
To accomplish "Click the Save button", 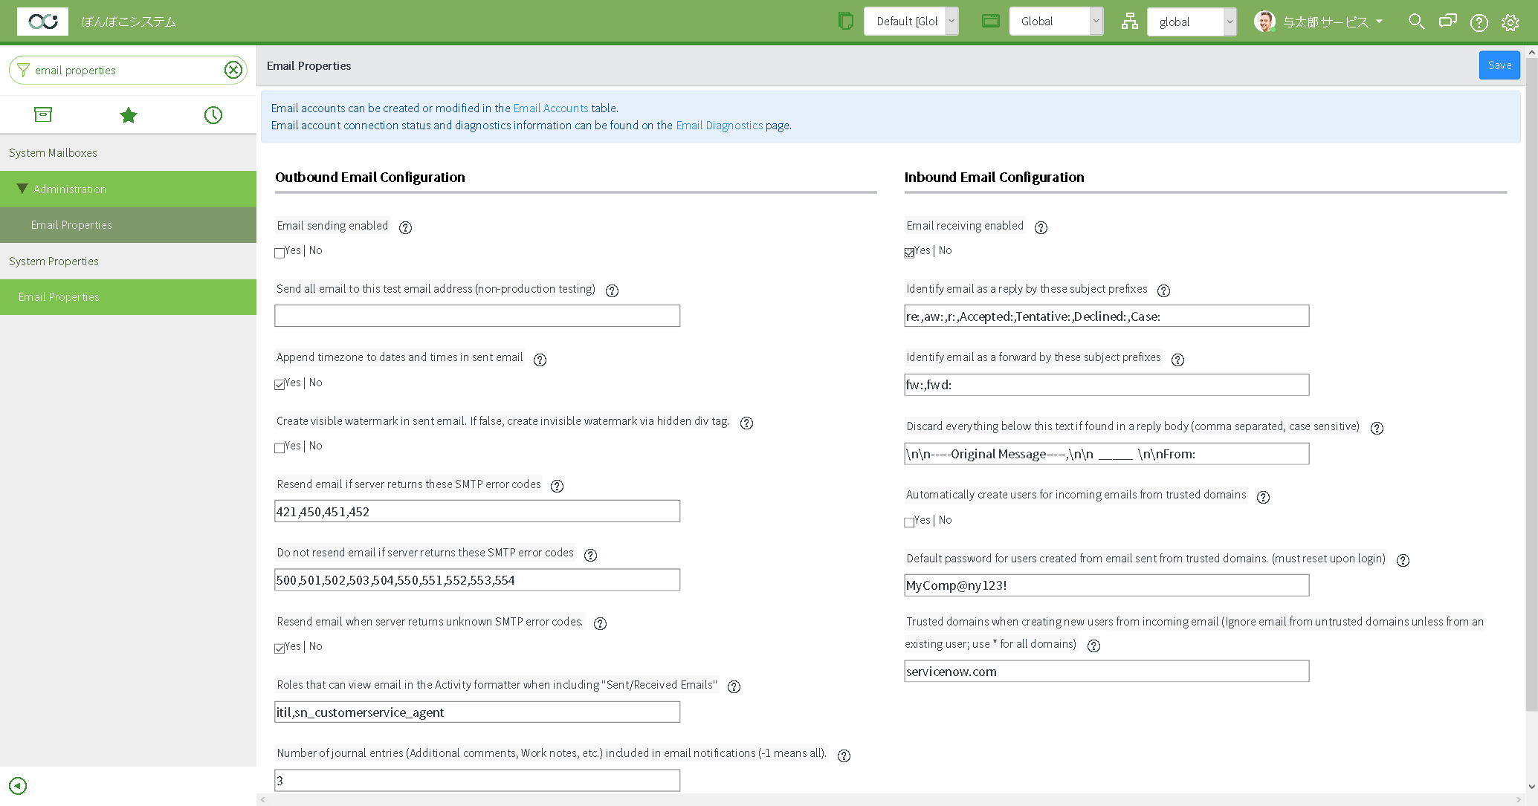I will pyautogui.click(x=1499, y=65).
